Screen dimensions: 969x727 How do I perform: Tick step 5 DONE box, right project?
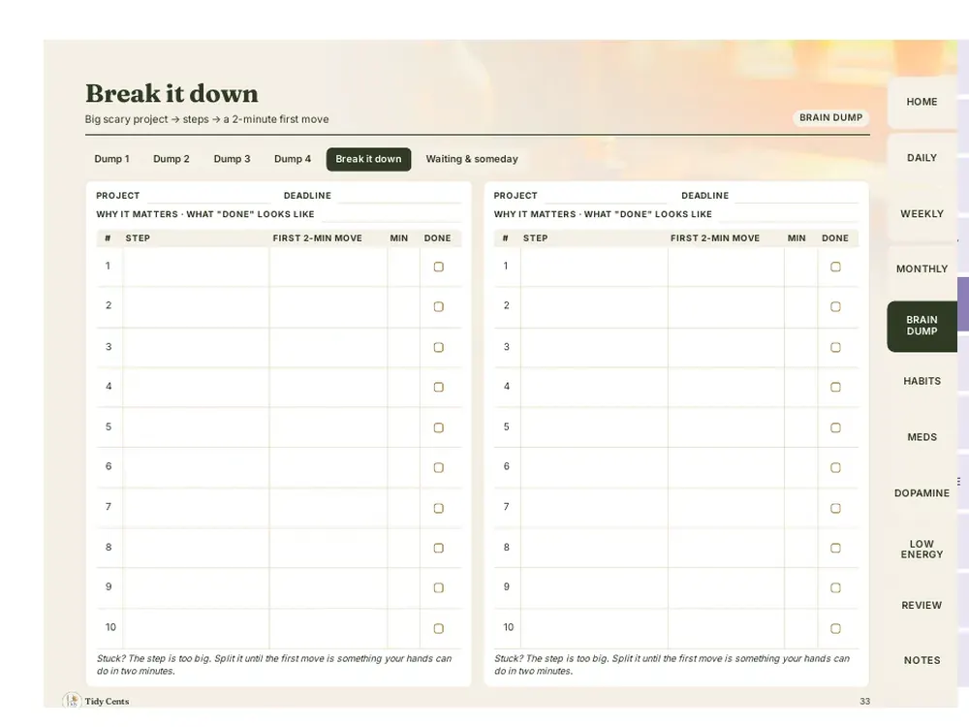[835, 427]
